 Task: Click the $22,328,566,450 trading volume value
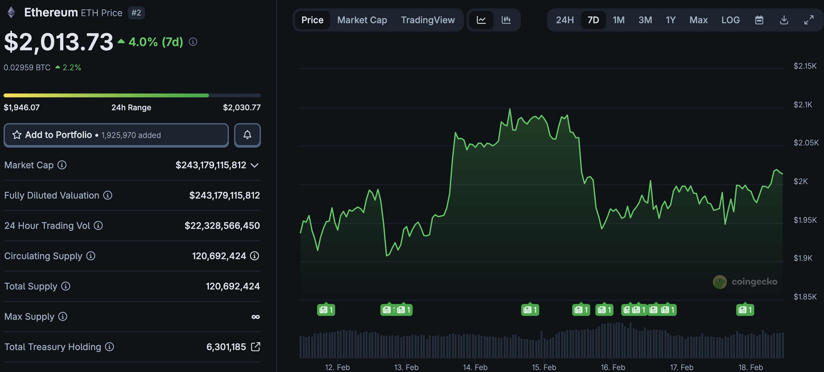(222, 226)
